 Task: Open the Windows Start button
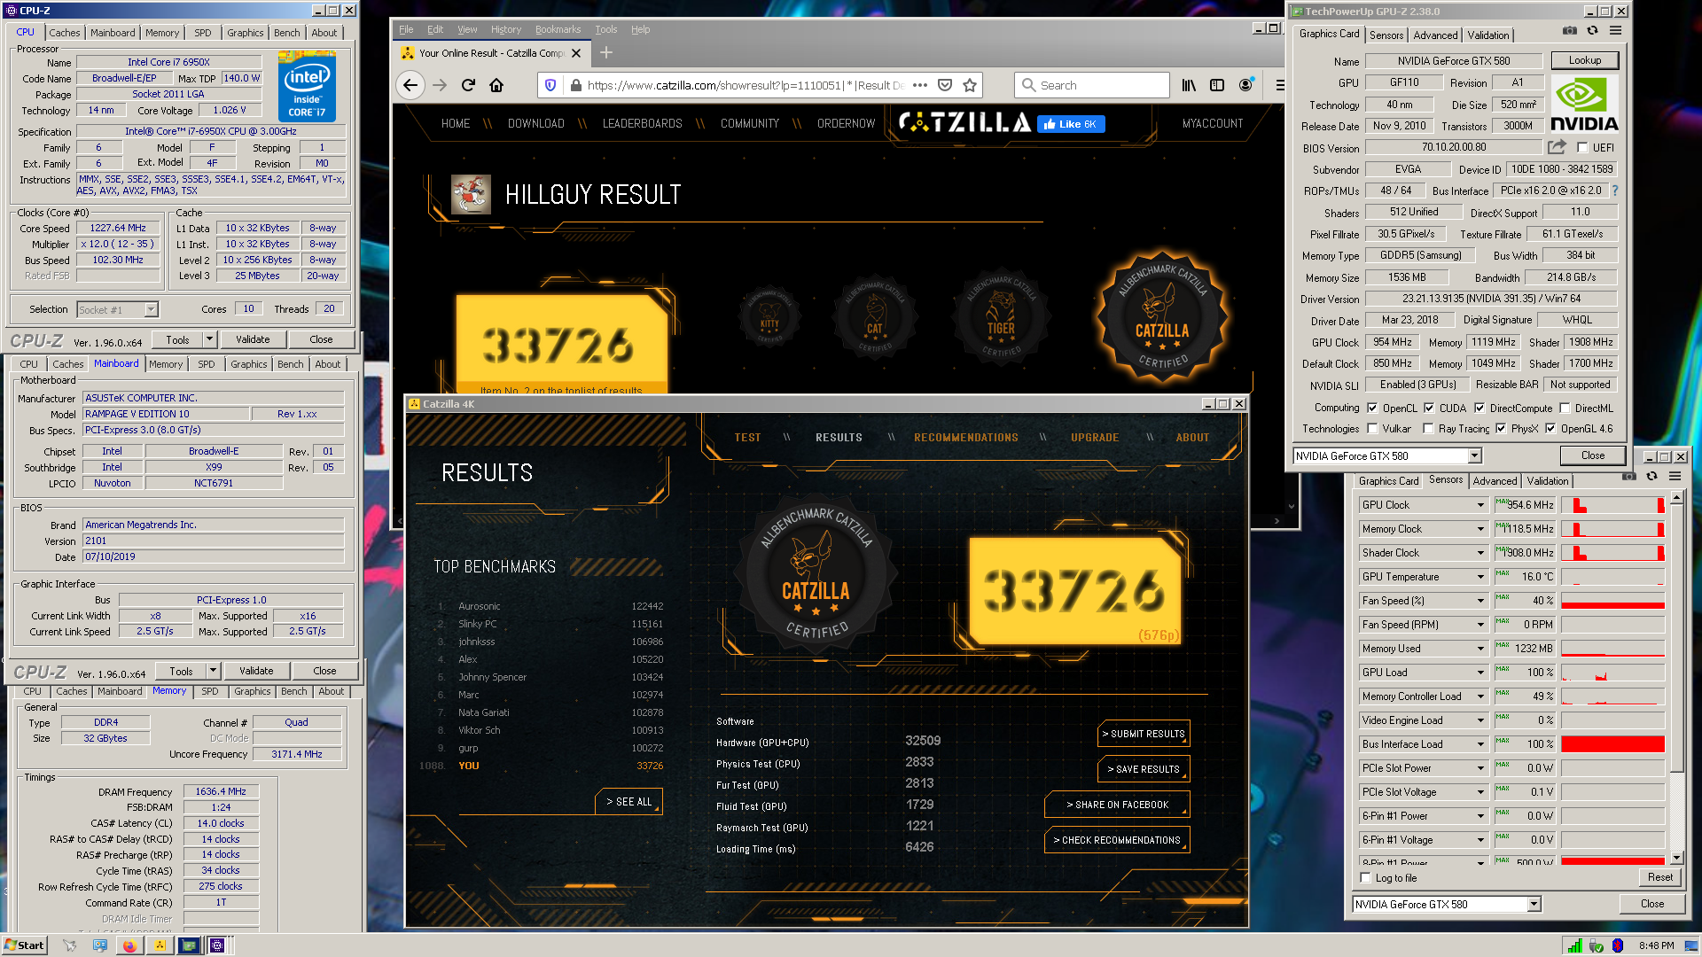click(x=24, y=945)
